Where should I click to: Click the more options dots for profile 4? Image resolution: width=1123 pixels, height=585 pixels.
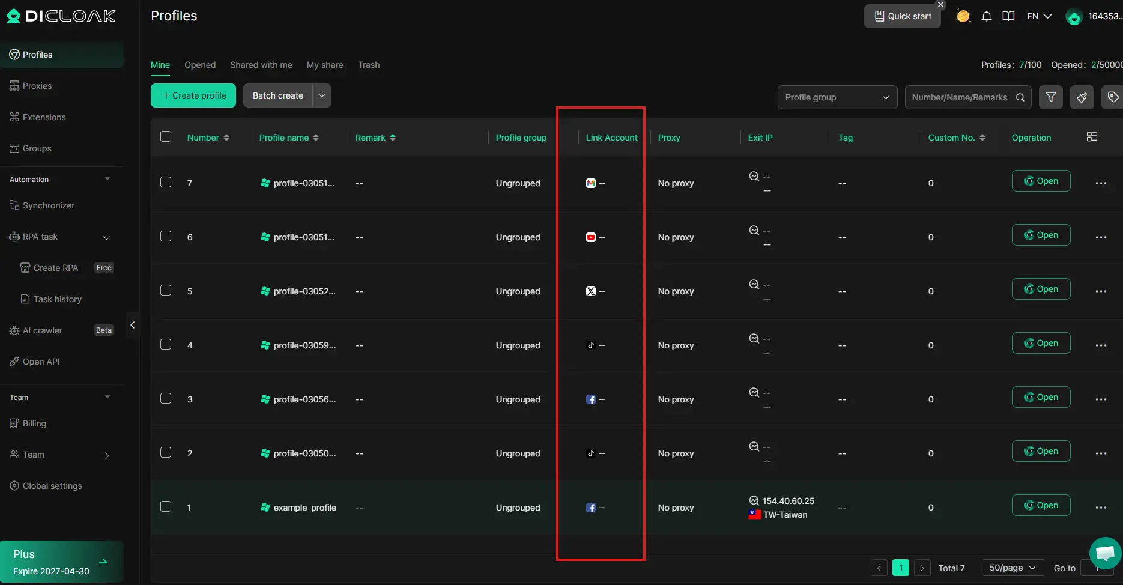(x=1100, y=345)
